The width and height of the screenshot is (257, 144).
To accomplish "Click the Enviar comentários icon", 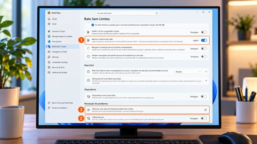I will [49, 108].
